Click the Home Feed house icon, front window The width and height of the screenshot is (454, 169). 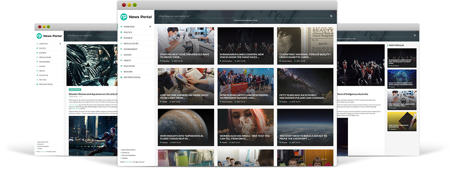pos(121,27)
